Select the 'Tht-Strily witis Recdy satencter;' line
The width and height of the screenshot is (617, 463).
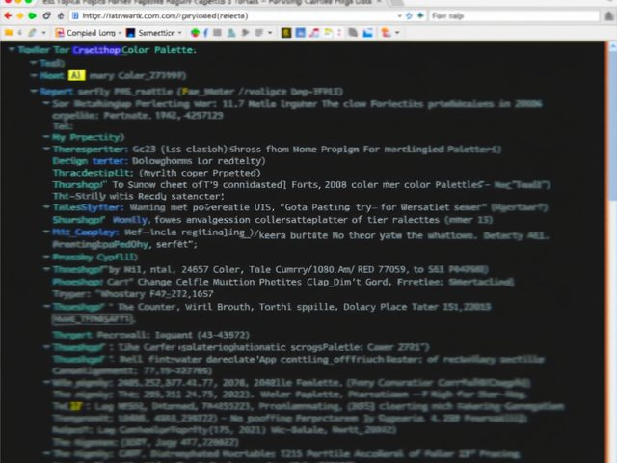click(x=139, y=196)
